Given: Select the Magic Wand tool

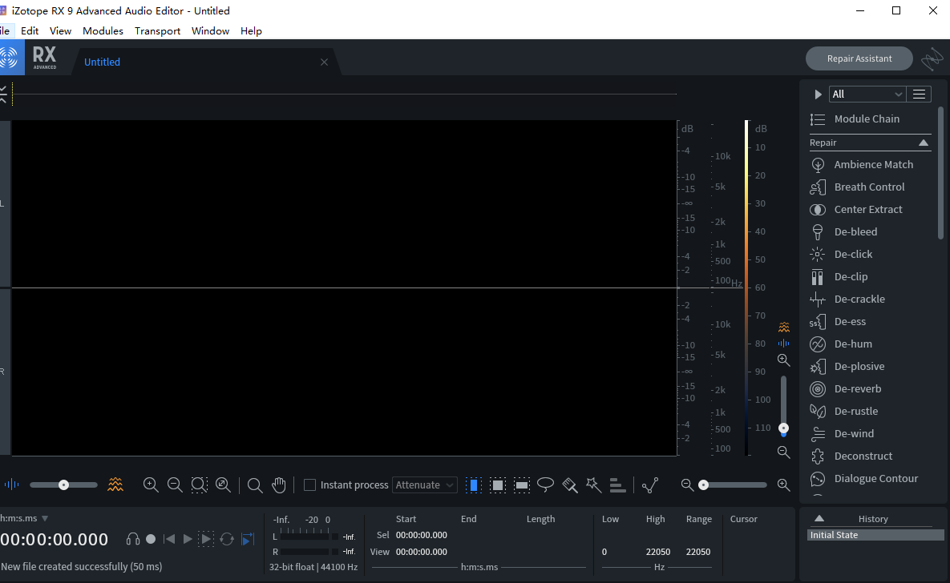Looking at the screenshot, I should [x=593, y=484].
